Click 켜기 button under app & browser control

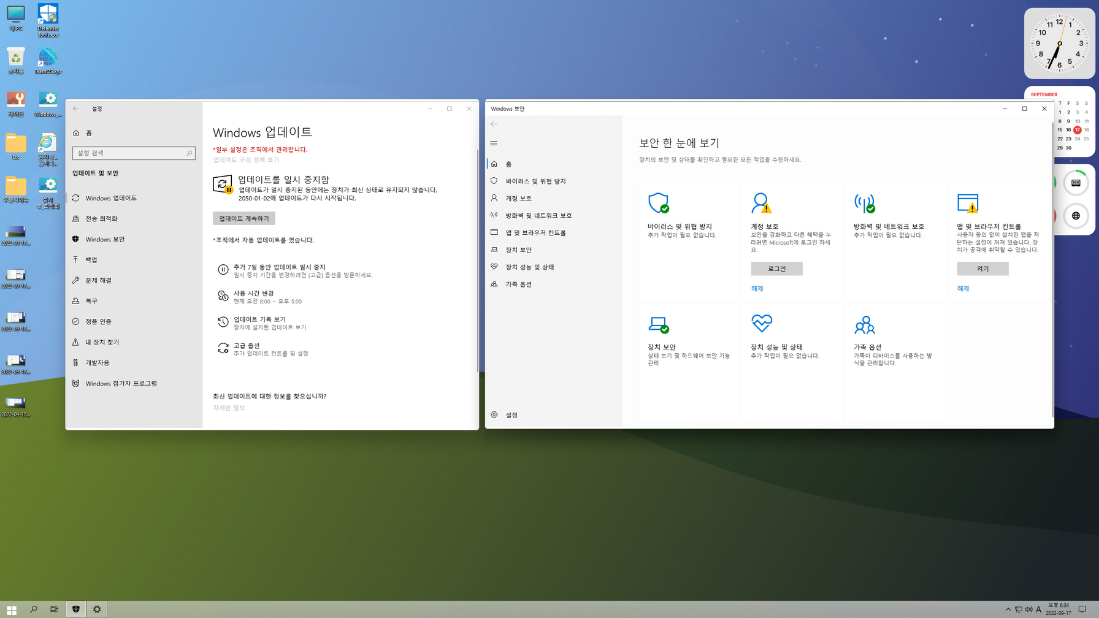point(982,269)
